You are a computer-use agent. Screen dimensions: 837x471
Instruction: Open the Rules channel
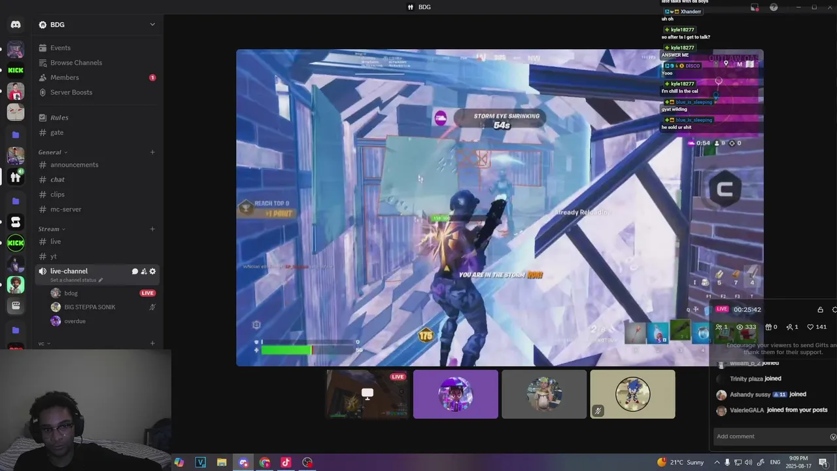point(97,118)
